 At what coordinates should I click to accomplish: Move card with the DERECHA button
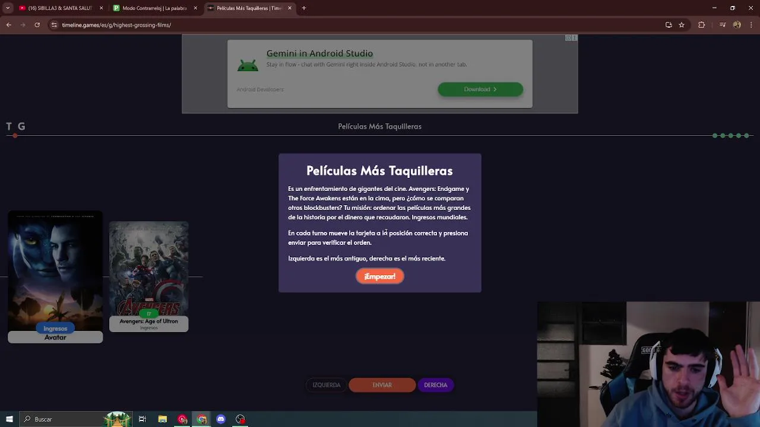436,385
